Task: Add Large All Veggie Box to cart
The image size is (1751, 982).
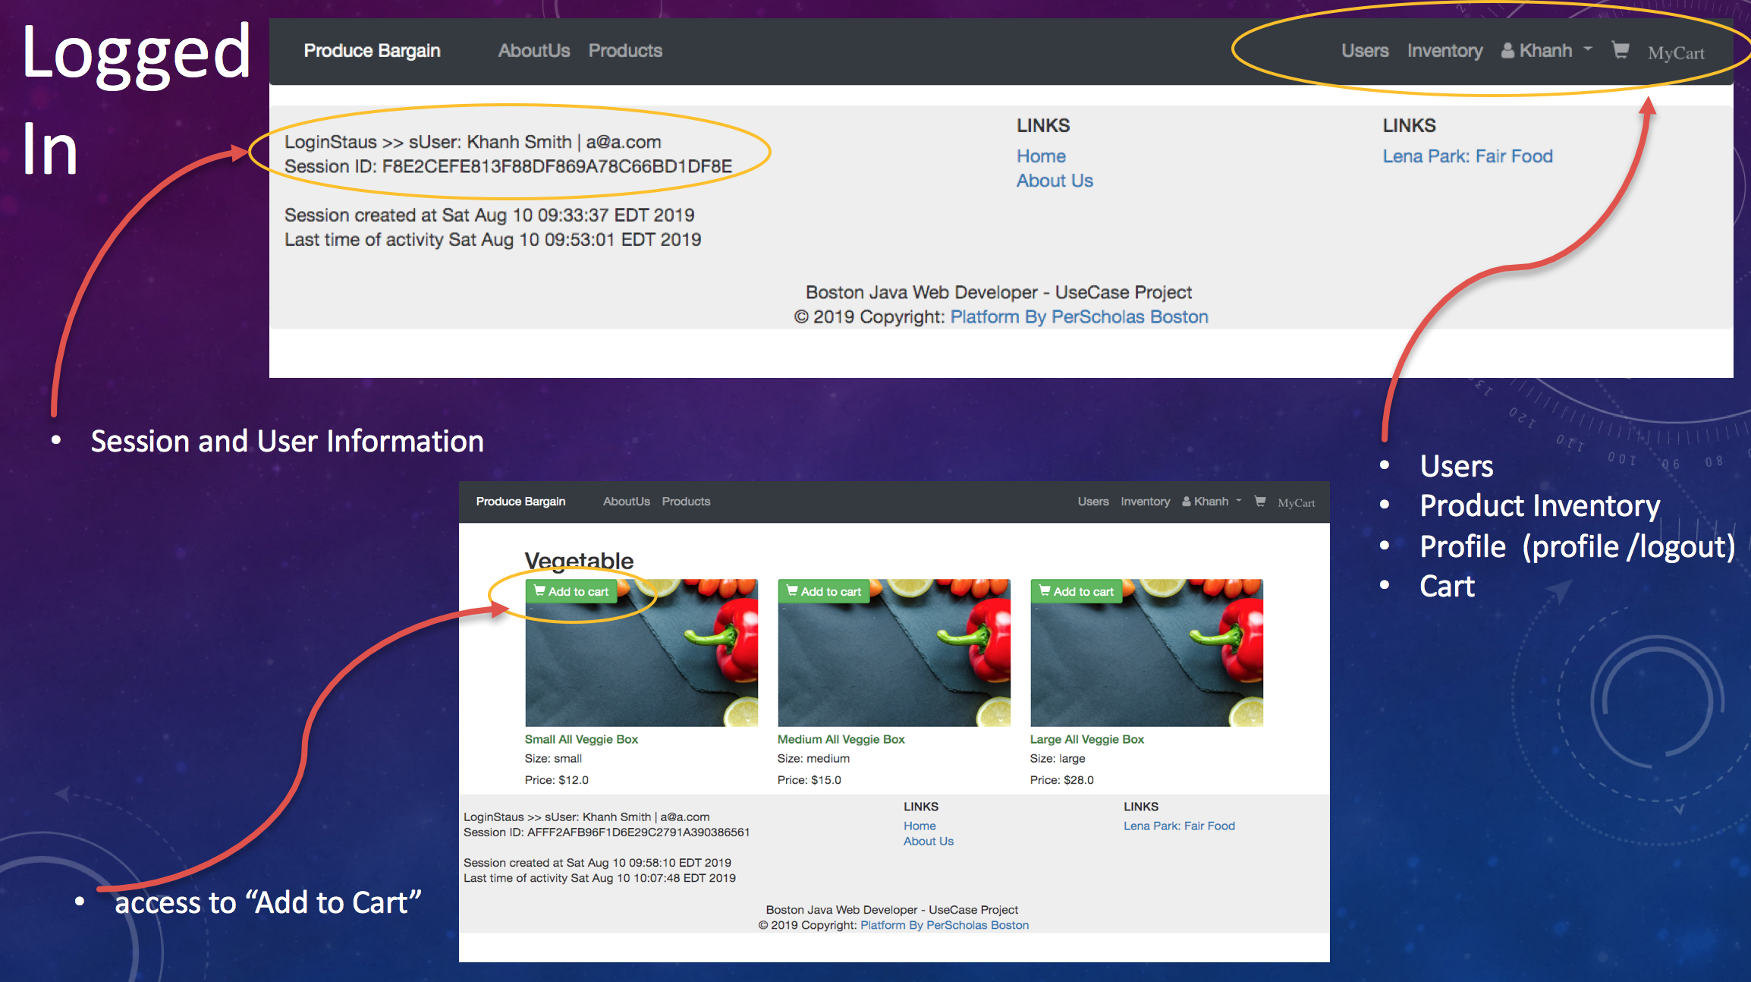Action: pos(1077,591)
